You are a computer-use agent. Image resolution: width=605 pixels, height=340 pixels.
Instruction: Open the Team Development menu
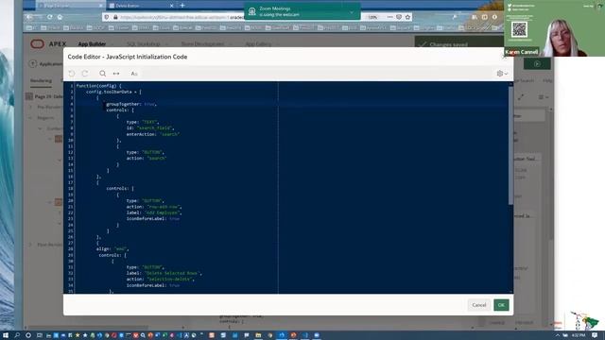[202, 44]
